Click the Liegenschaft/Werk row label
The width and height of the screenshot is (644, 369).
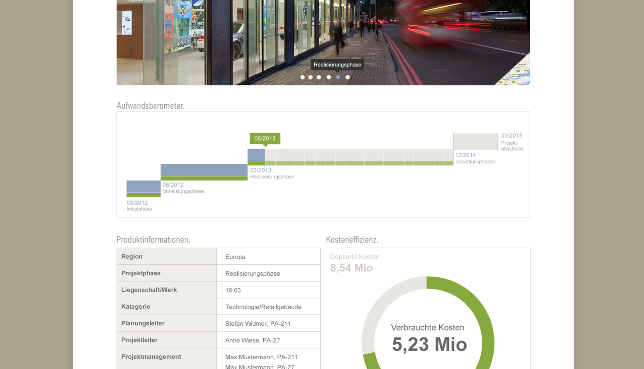[149, 290]
